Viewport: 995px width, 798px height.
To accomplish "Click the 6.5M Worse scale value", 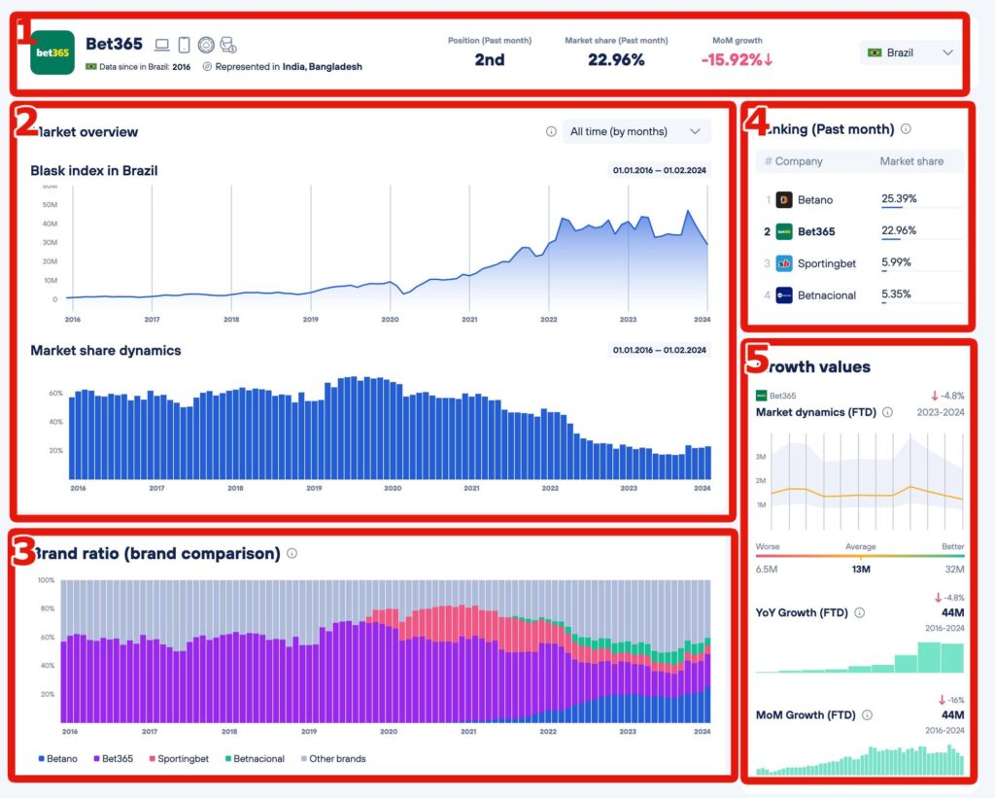I will (767, 569).
